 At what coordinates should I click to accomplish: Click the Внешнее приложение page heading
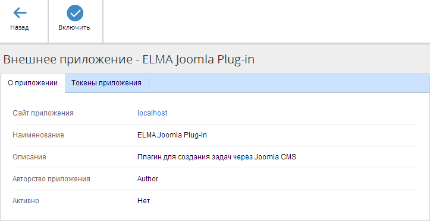tap(128, 59)
